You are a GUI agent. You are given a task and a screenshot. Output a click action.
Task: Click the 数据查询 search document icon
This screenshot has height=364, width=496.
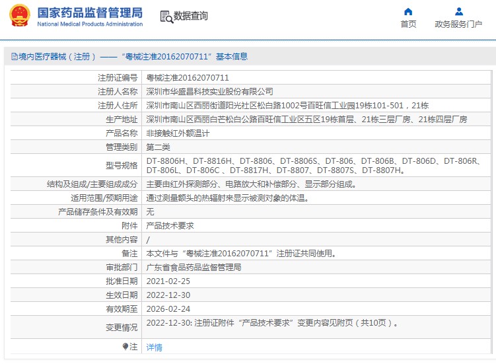coord(166,17)
